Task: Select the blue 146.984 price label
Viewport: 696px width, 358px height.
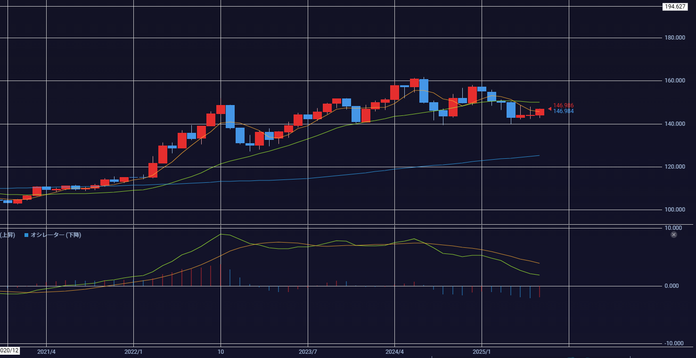Action: point(563,111)
